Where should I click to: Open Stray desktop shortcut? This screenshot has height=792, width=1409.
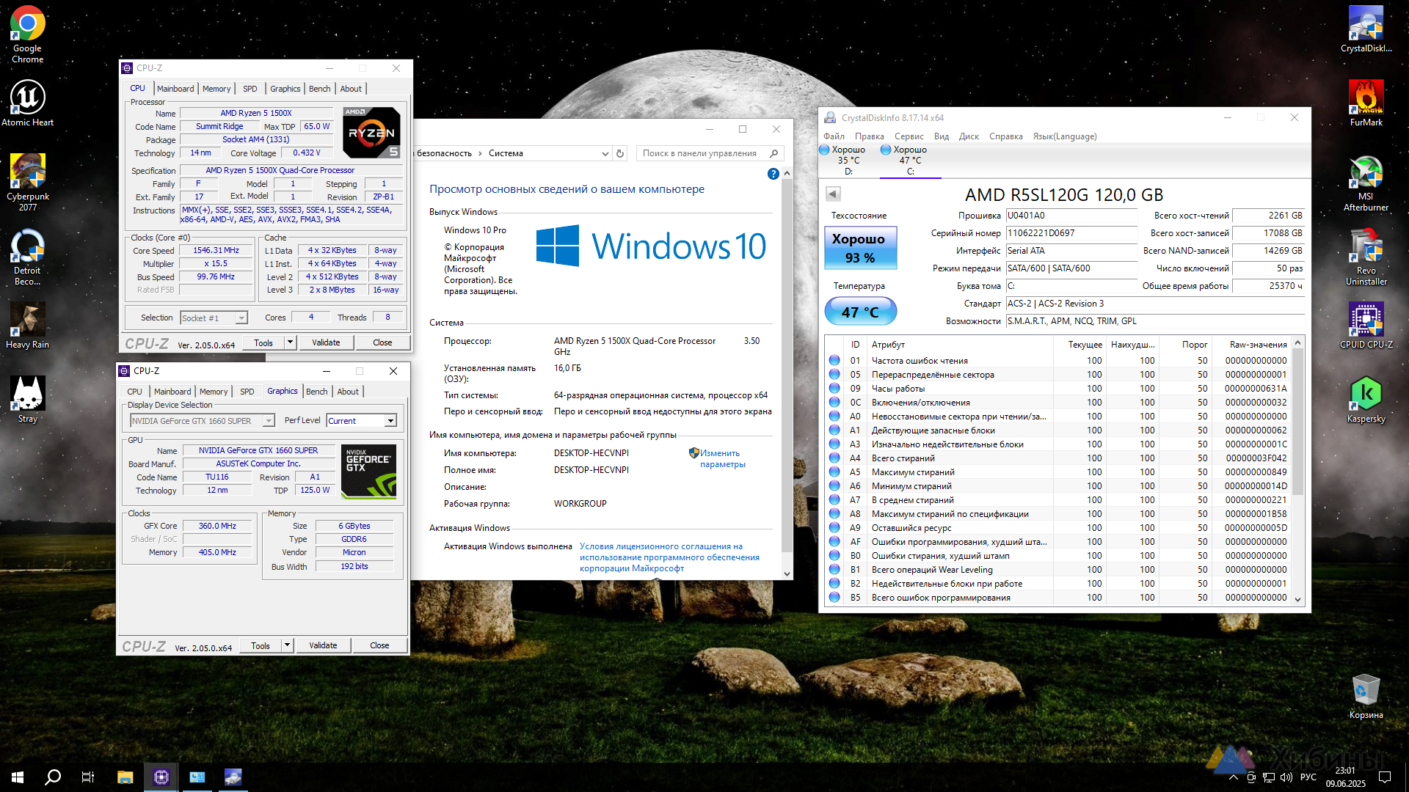click(27, 400)
